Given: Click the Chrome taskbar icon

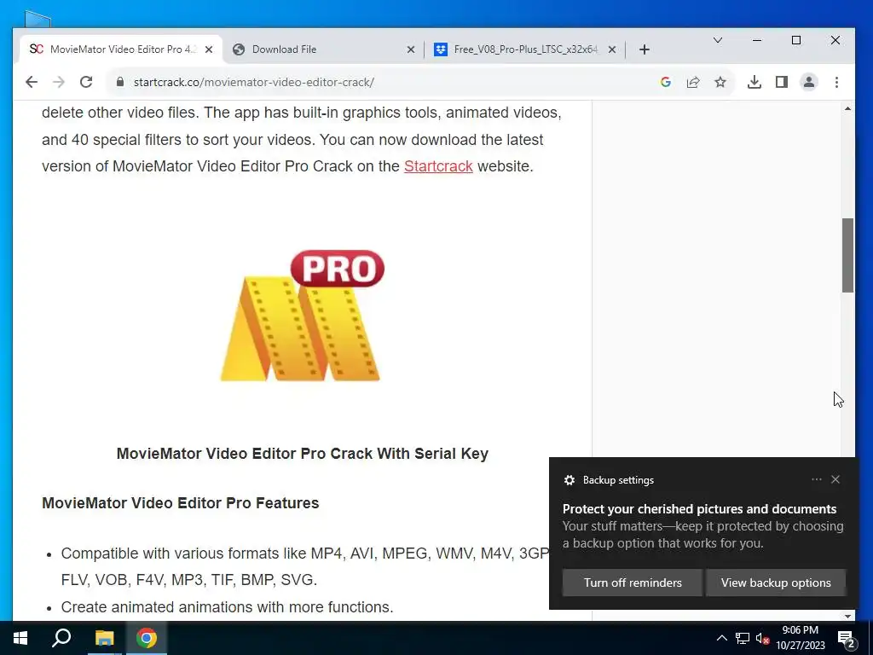Looking at the screenshot, I should click(x=147, y=638).
